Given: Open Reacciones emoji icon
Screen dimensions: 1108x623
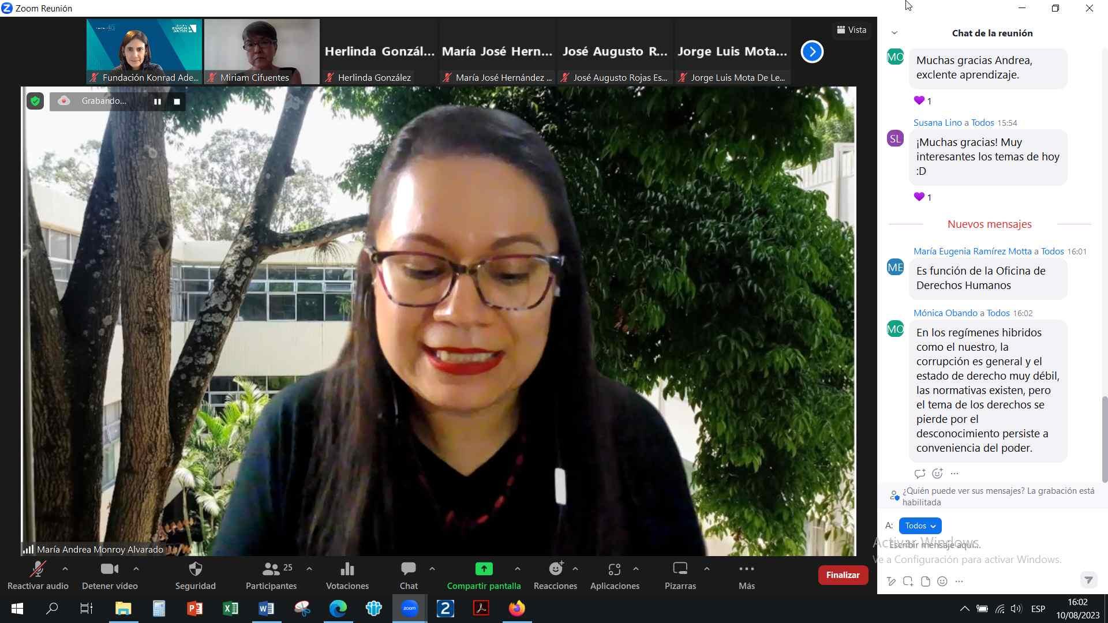Looking at the screenshot, I should click(555, 569).
